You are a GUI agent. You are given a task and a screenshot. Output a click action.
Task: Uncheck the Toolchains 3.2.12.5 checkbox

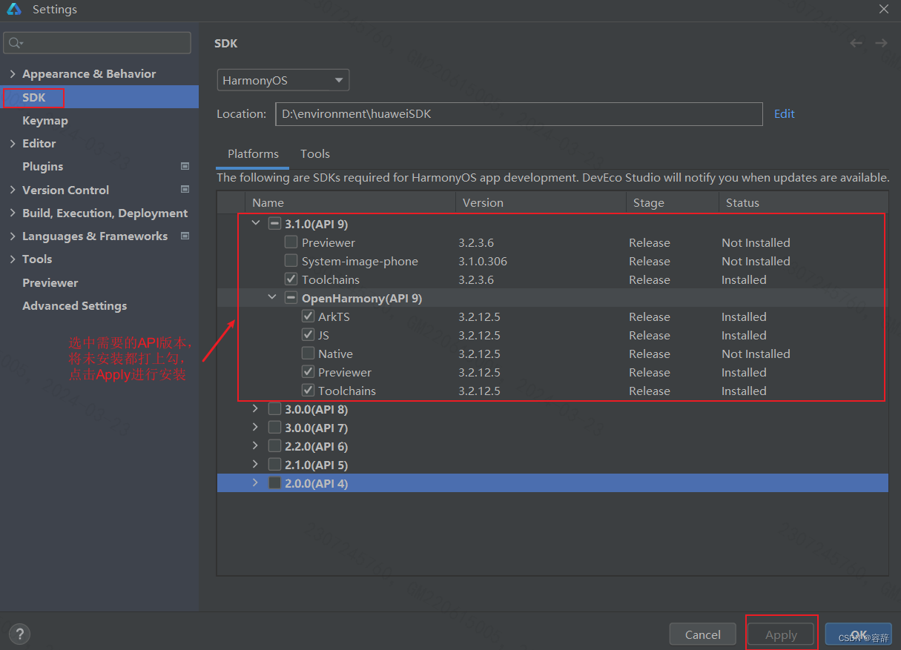308,391
